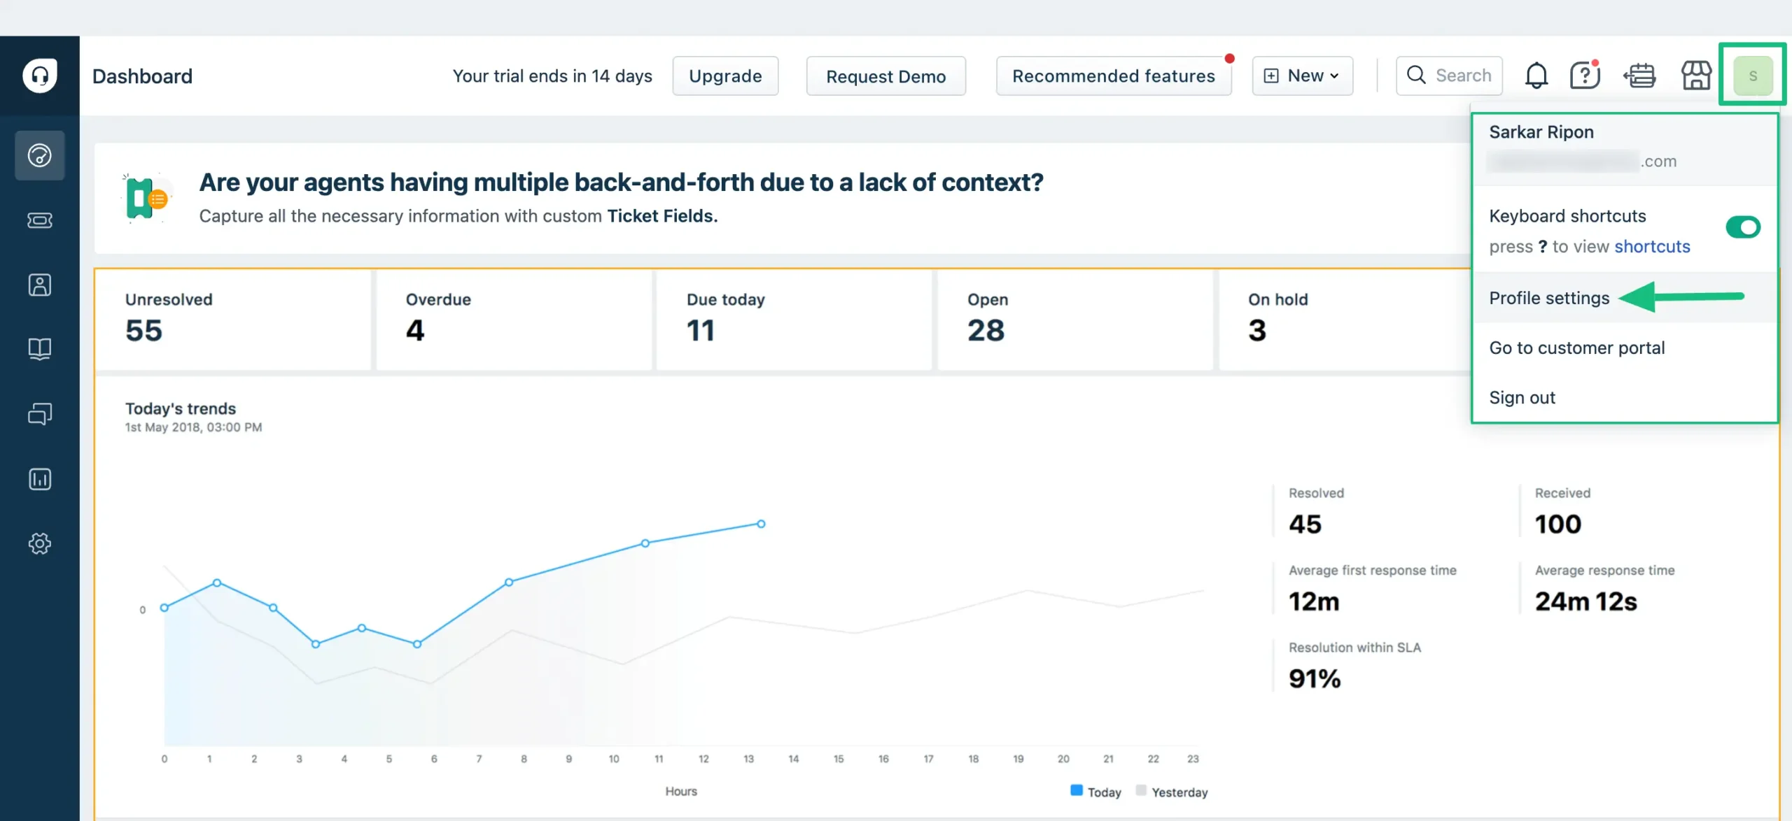Open the Dashboard sidebar icon
This screenshot has height=821, width=1792.
(x=40, y=155)
